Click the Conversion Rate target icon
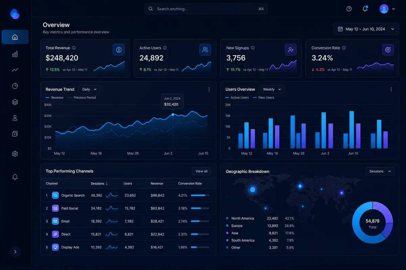Viewport: 406px width, 270px height. [x=388, y=50]
